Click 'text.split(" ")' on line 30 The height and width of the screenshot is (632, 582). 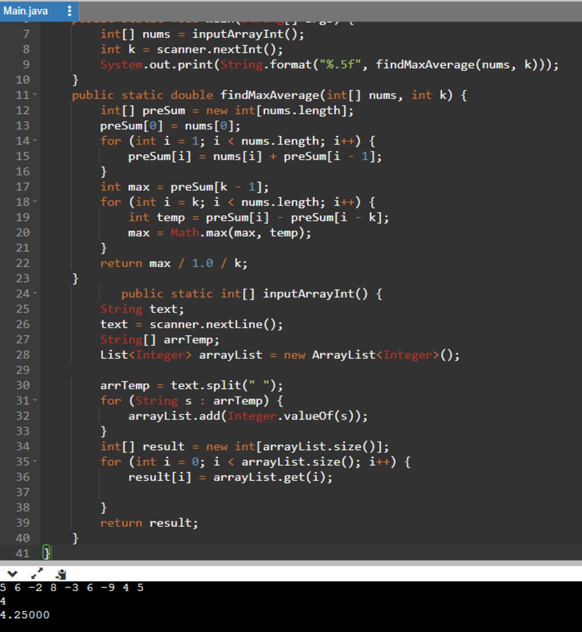223,386
